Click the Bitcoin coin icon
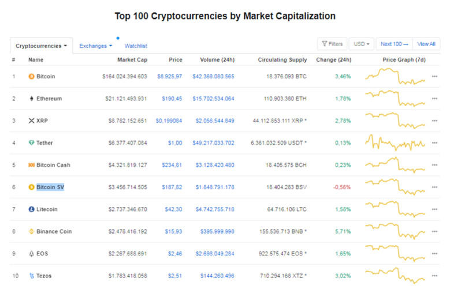Screen dimensions: 461x286 tap(31, 76)
